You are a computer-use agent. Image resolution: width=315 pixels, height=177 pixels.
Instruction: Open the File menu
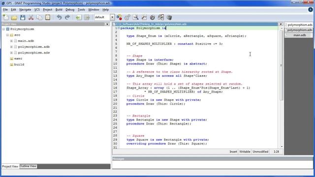coord(5,10)
